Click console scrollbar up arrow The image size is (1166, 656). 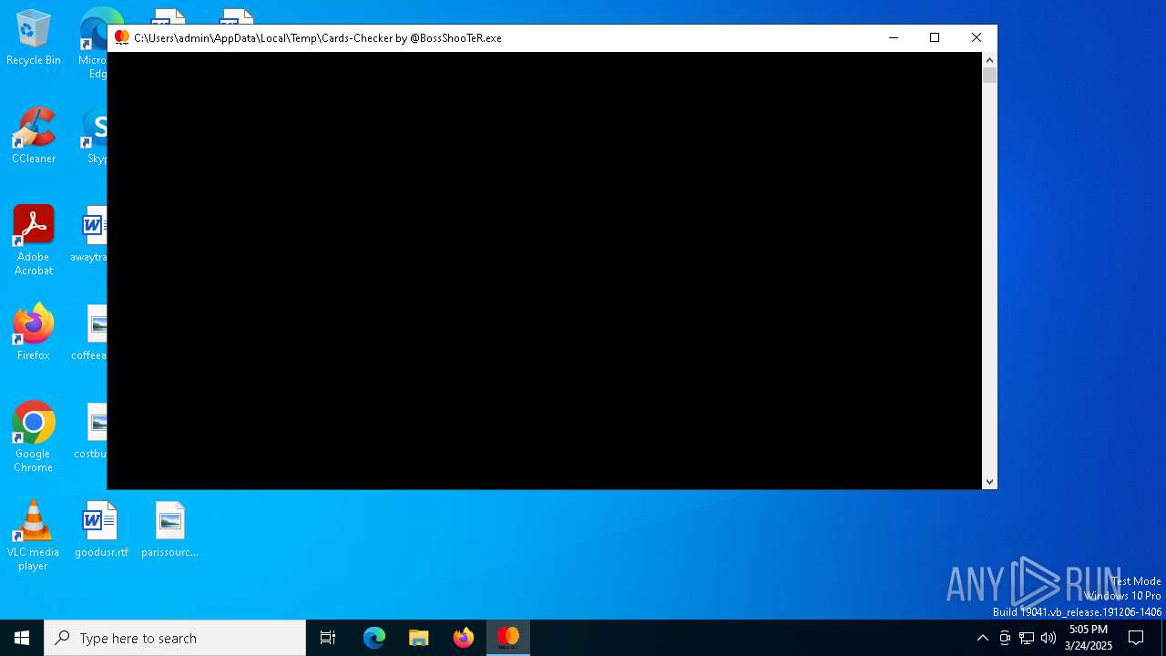(989, 59)
